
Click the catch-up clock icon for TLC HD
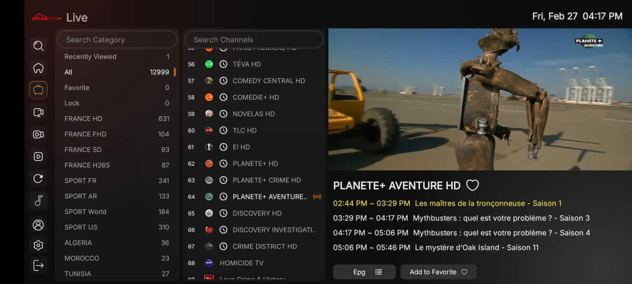coord(223,130)
